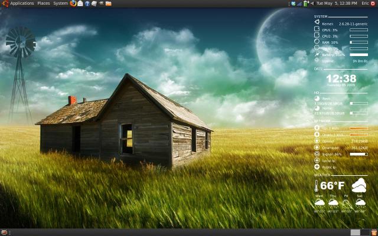The width and height of the screenshot is (378, 236).
Task: Click the RAM usage bar
Action: (359, 42)
